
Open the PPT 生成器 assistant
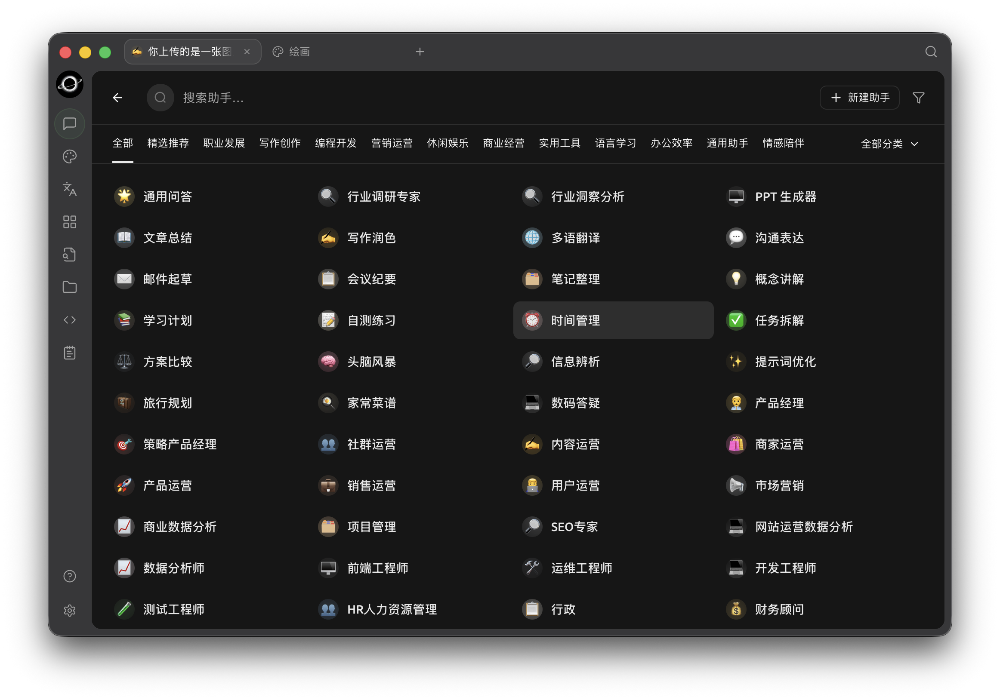817,197
